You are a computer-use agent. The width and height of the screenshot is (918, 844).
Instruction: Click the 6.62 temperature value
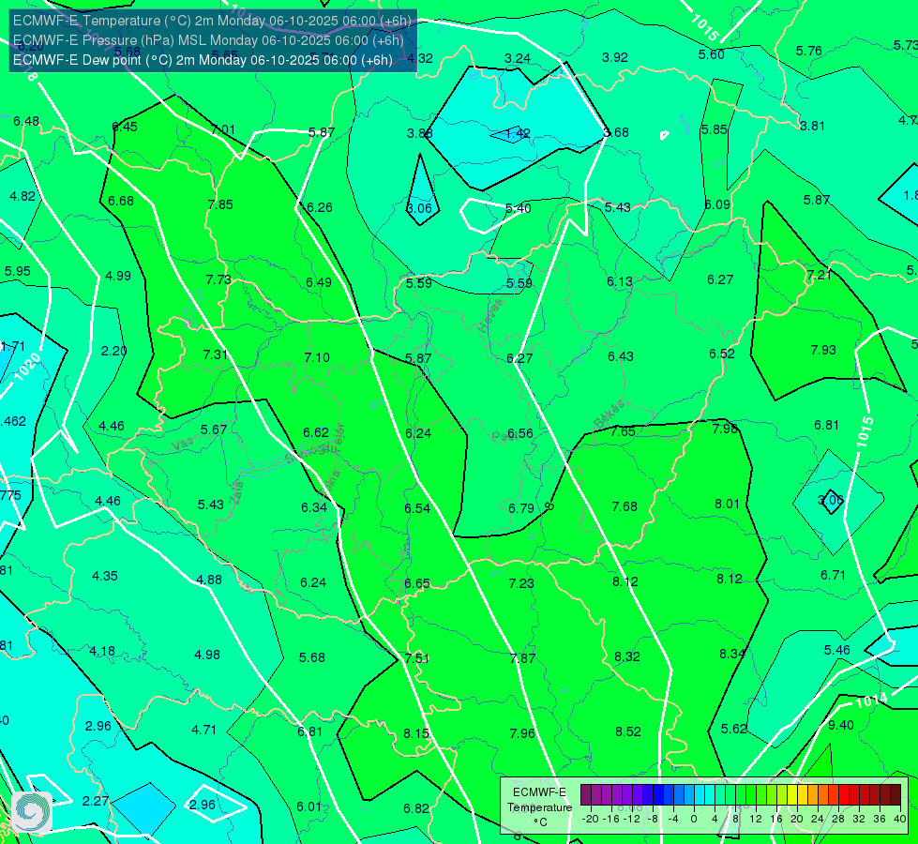tap(316, 432)
